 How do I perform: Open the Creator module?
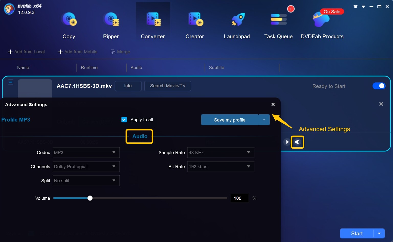pyautogui.click(x=195, y=26)
